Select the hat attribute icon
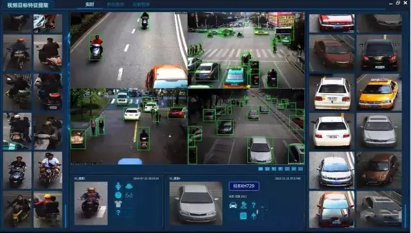The image size is (411, 233). [x=129, y=186]
